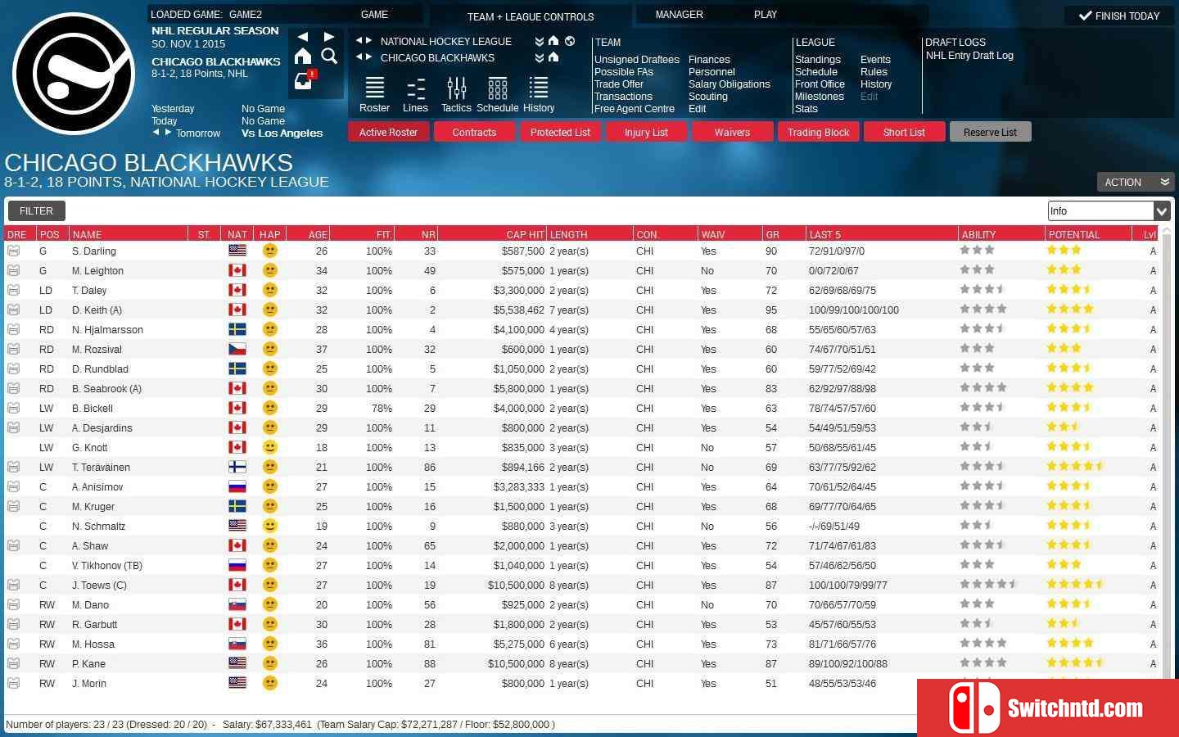Screen dimensions: 1179x737
Task: Switch to the previous team with left arrow
Action: point(359,57)
